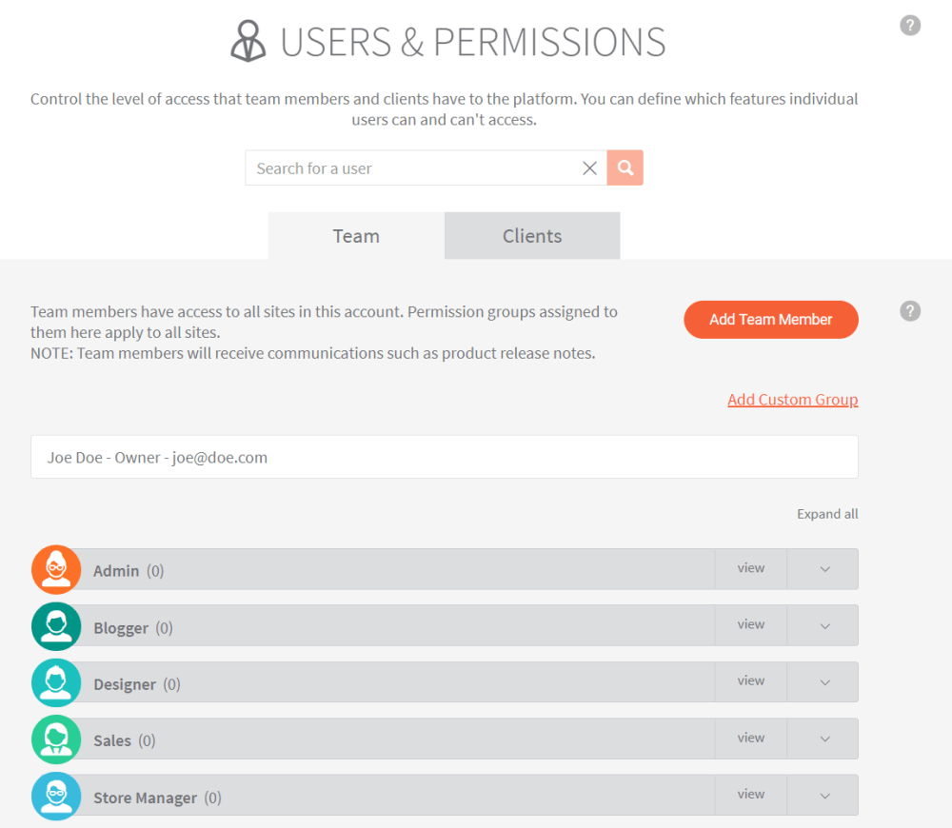The width and height of the screenshot is (952, 828).
Task: Expand the Store Manager group chevron
Action: (x=823, y=796)
